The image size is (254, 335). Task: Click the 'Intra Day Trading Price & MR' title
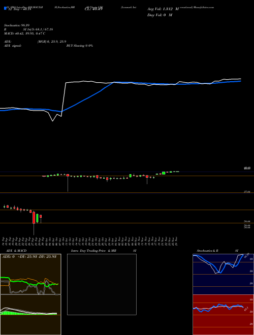pos(93,251)
